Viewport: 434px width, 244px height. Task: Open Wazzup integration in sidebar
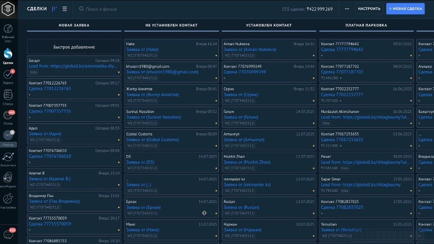[x=8, y=138]
